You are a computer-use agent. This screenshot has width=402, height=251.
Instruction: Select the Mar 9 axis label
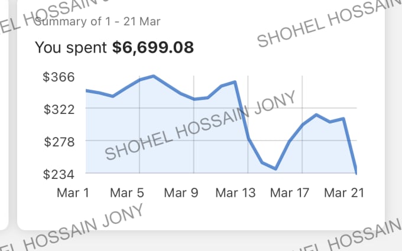click(181, 193)
